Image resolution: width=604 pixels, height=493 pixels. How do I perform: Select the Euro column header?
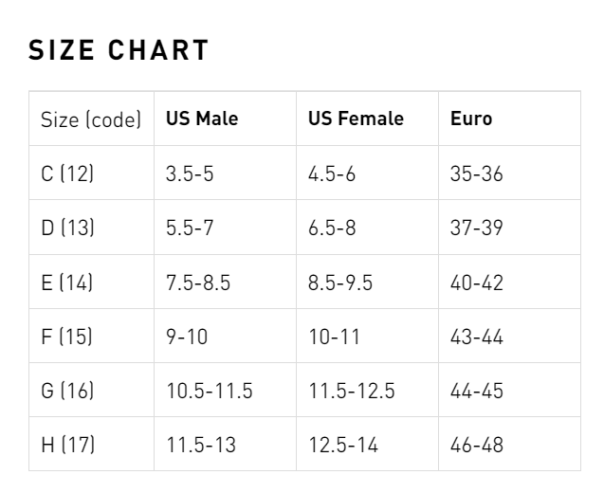tap(471, 119)
